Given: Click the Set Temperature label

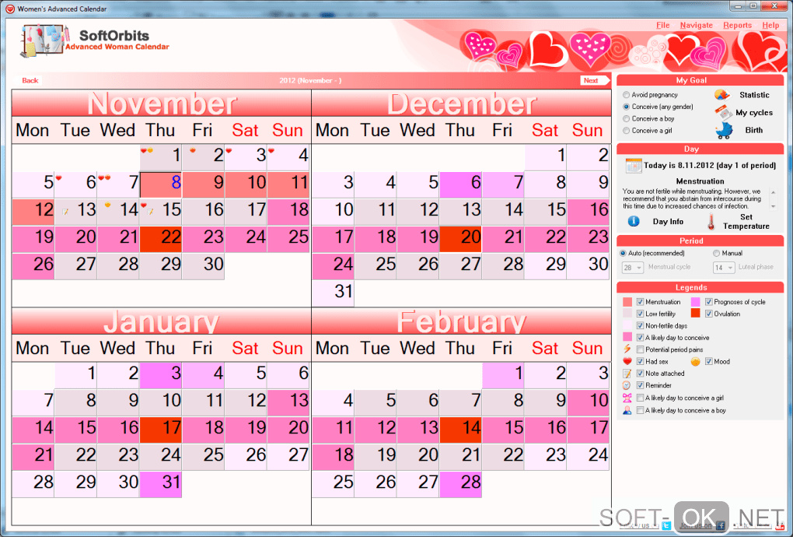Looking at the screenshot, I should [746, 222].
